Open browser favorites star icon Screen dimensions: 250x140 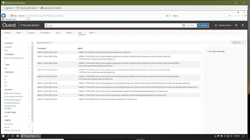[239, 16]
